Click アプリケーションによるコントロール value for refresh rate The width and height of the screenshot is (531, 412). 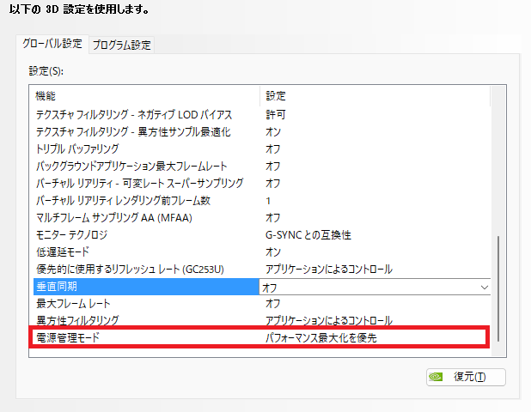pyautogui.click(x=329, y=270)
